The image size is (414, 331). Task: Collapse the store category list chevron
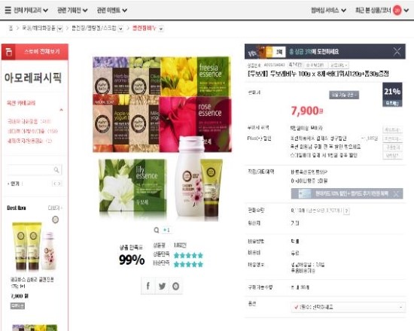click(x=61, y=110)
